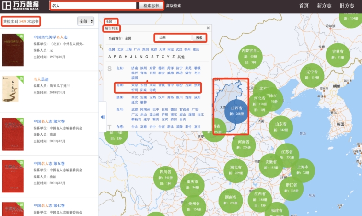The image size is (362, 216).
Task: Open the 新方志 navigation item
Action: tap(324, 6)
